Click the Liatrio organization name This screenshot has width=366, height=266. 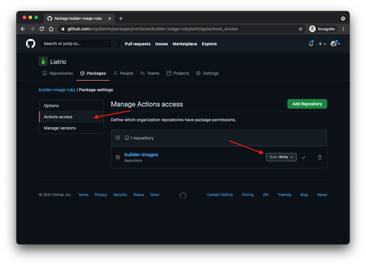pyautogui.click(x=58, y=62)
